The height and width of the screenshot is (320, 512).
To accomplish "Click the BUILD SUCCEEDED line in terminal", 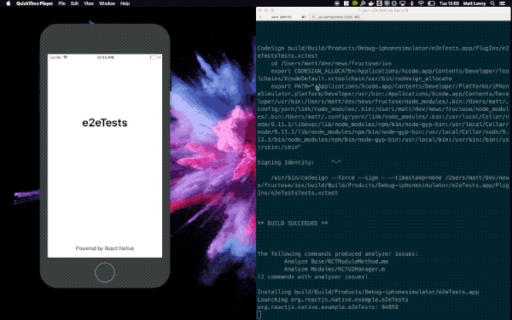I will (292, 224).
